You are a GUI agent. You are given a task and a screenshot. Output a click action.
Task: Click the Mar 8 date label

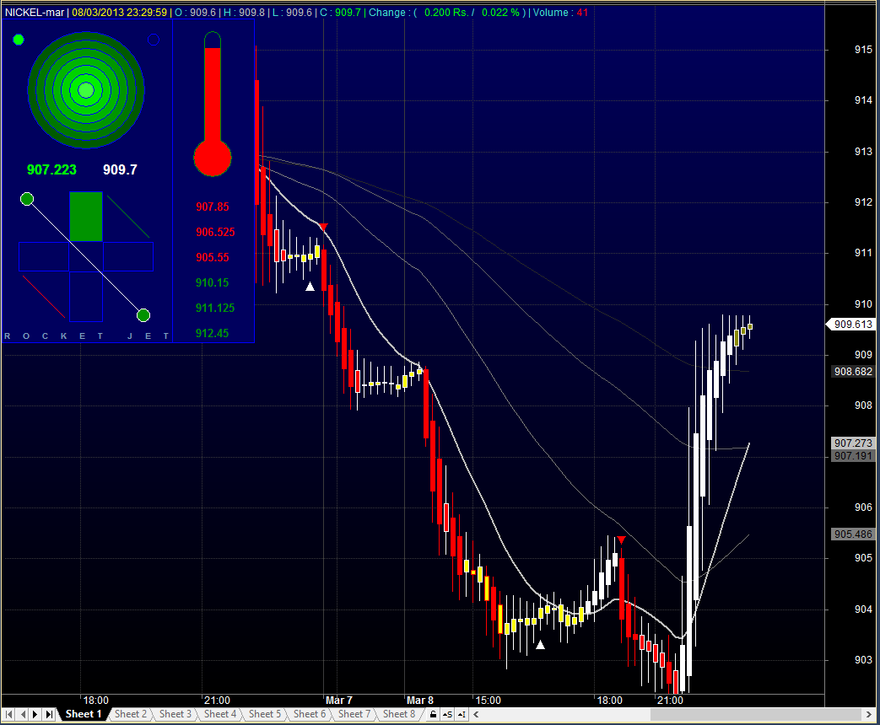click(420, 700)
